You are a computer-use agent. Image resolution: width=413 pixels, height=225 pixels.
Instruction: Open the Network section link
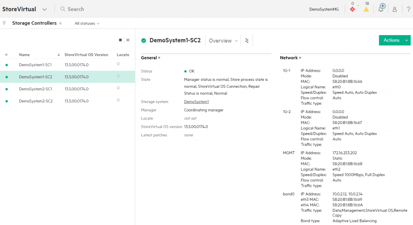(x=290, y=58)
